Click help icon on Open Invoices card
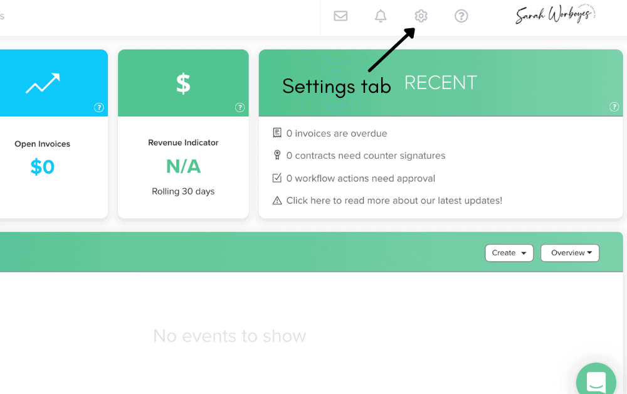This screenshot has width=627, height=394. pyautogui.click(x=99, y=107)
